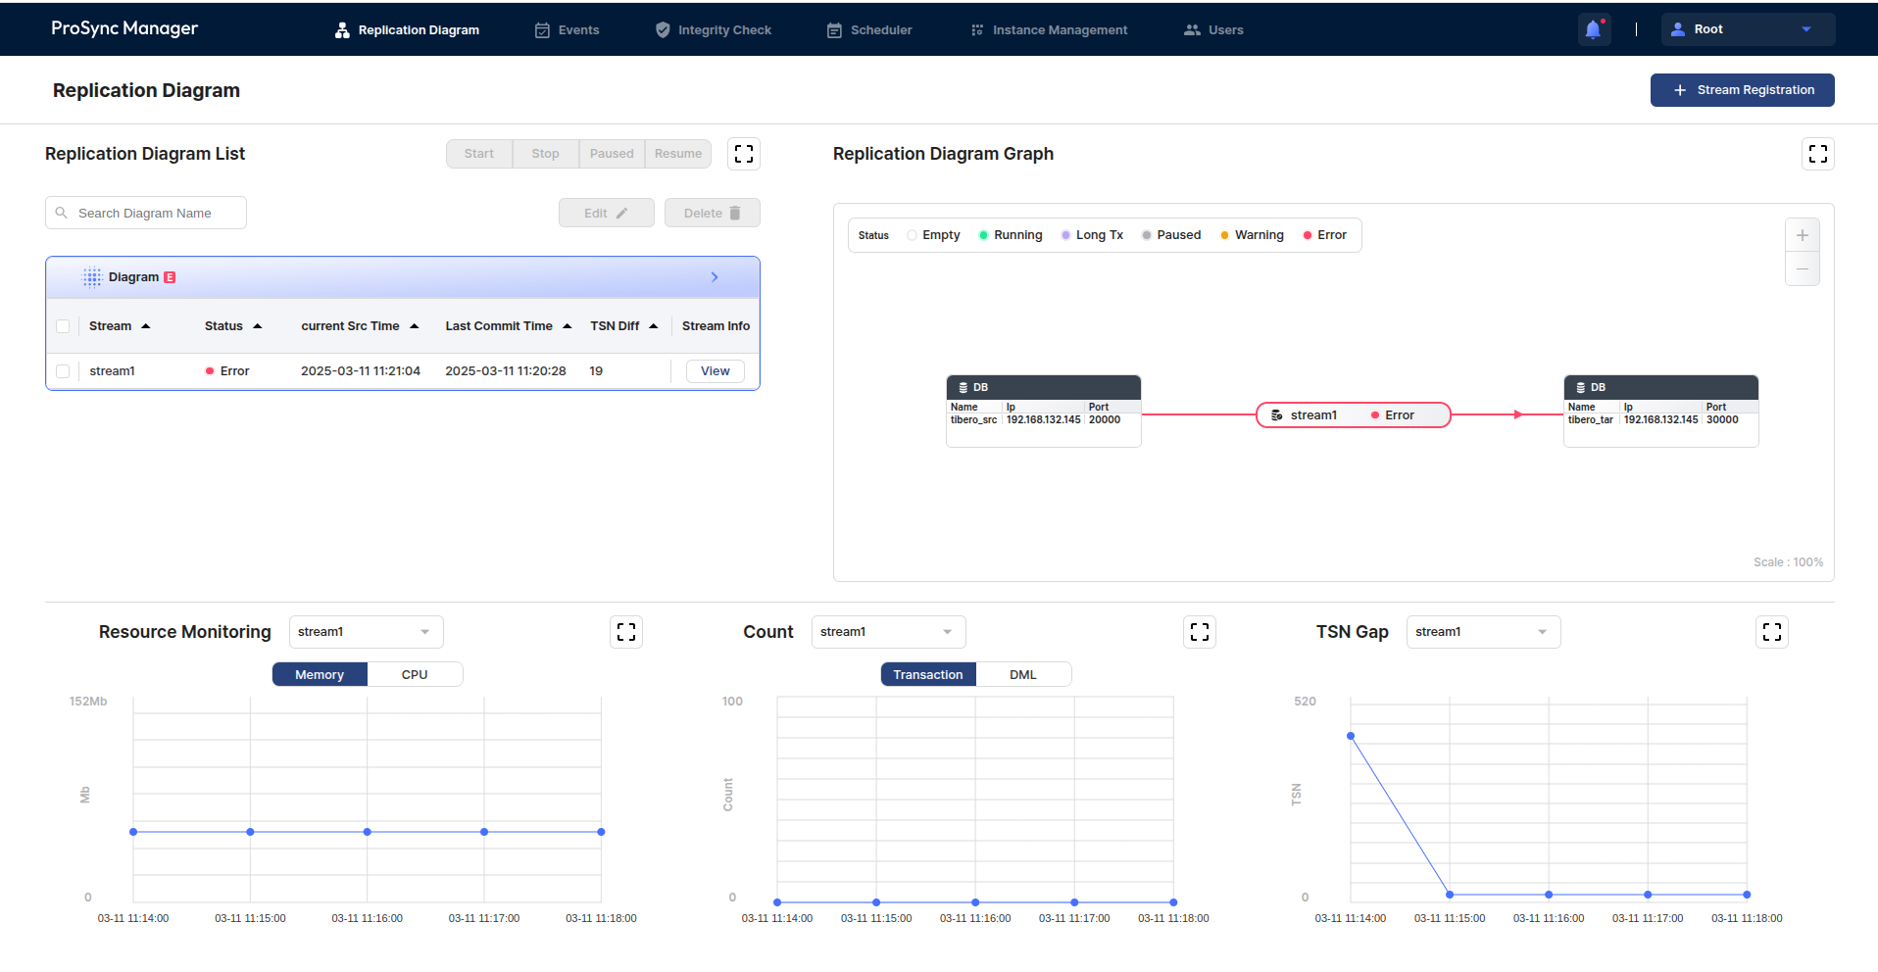Open the Root user account dropdown
The height and width of the screenshot is (972, 1878).
[x=1747, y=29]
